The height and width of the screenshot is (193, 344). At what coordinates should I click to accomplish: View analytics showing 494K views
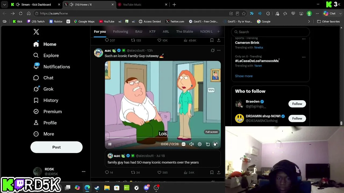click(x=190, y=40)
